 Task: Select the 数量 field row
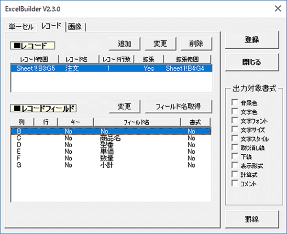click(111, 159)
